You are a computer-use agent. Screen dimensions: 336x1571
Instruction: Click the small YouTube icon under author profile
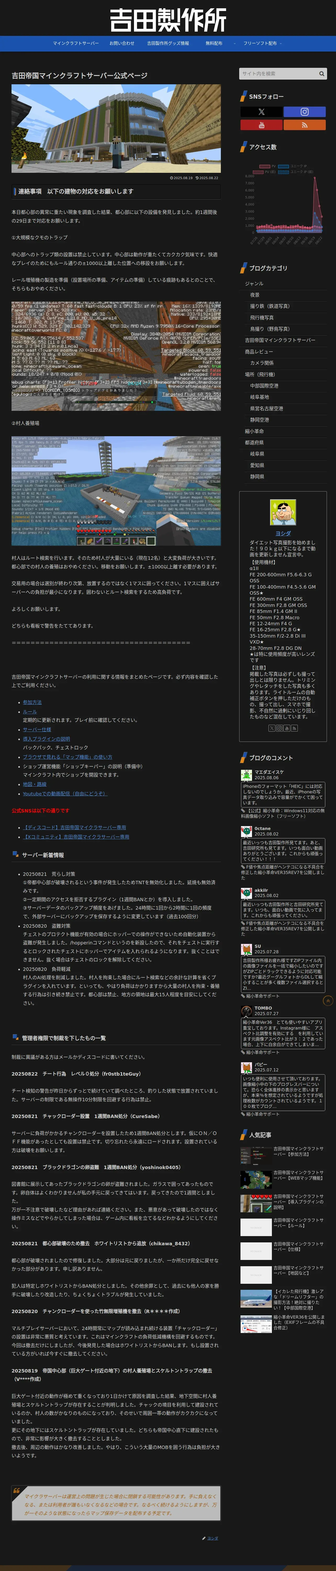click(287, 728)
